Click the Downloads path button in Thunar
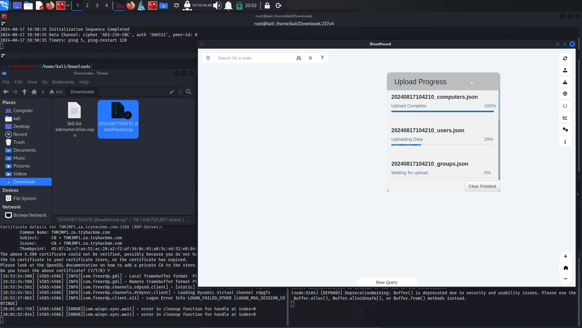 [x=82, y=92]
